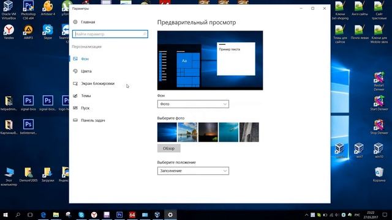392x220 pixels.
Task: Choose the gray cliff wallpaper thumbnail
Action: point(249,132)
